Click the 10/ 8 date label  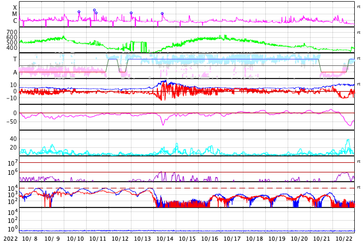[x=30, y=239]
